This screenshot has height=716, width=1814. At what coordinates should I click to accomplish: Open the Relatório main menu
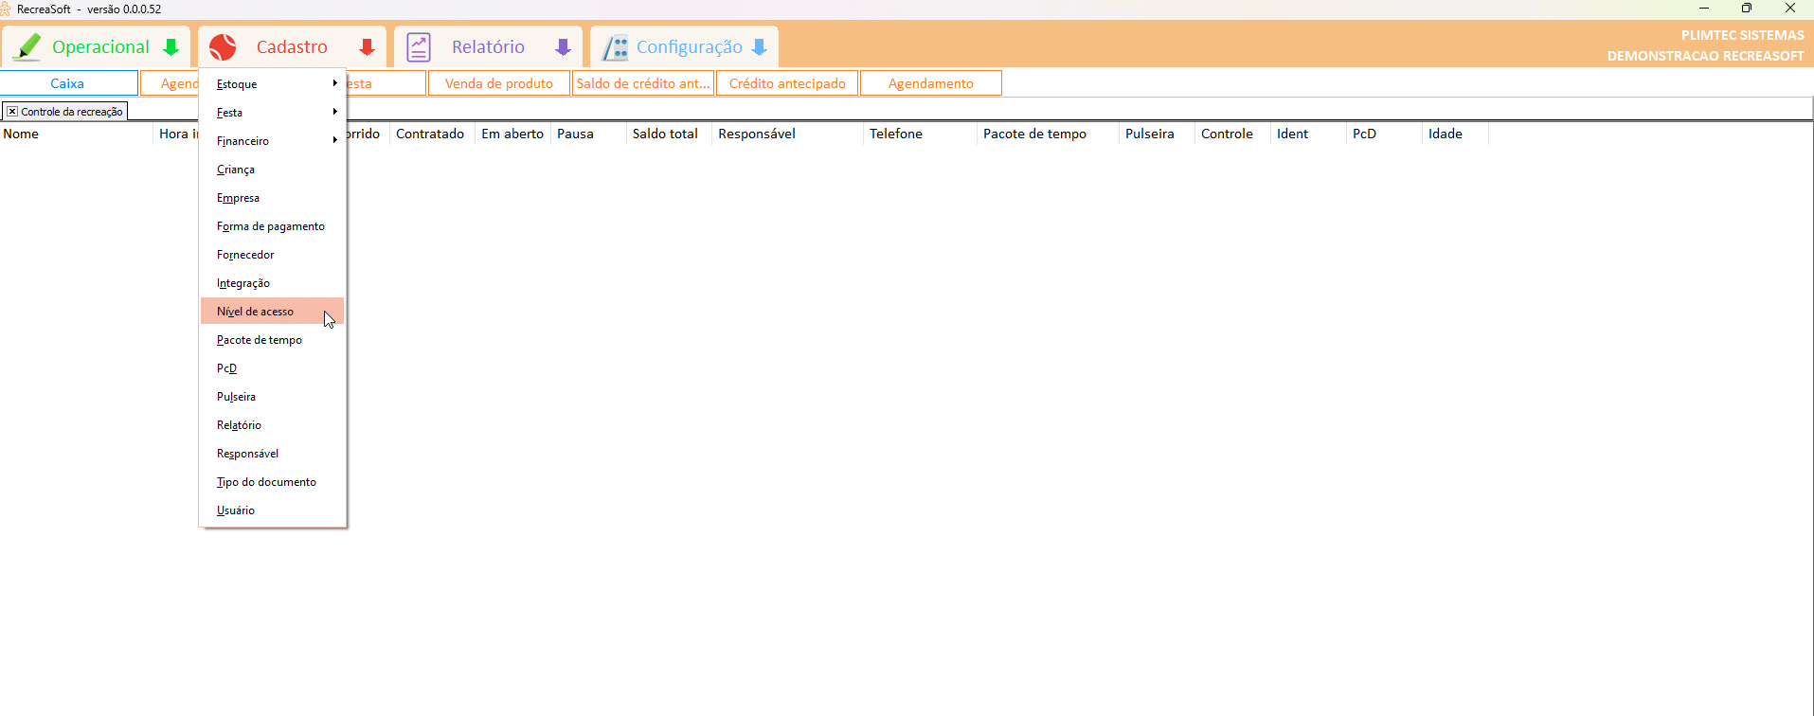pos(487,46)
